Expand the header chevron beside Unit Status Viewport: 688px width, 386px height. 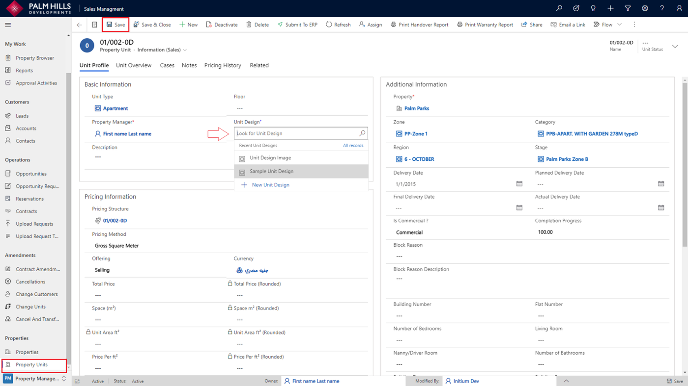[x=675, y=46]
